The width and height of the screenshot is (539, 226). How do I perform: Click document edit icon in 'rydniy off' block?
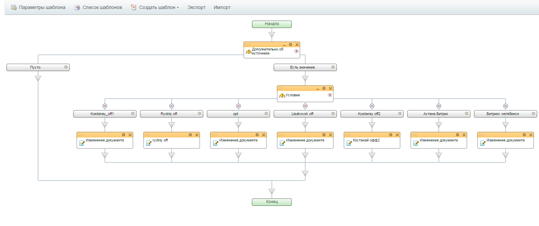click(x=149, y=143)
